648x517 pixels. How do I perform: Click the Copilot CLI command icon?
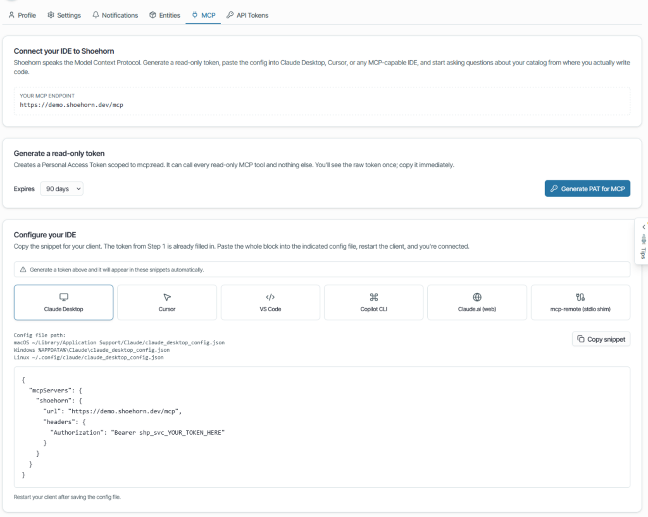pyautogui.click(x=373, y=297)
